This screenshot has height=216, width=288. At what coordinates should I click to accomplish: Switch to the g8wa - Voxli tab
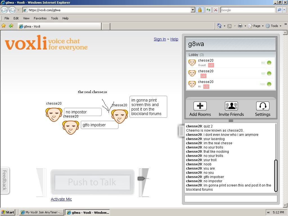(59, 26)
